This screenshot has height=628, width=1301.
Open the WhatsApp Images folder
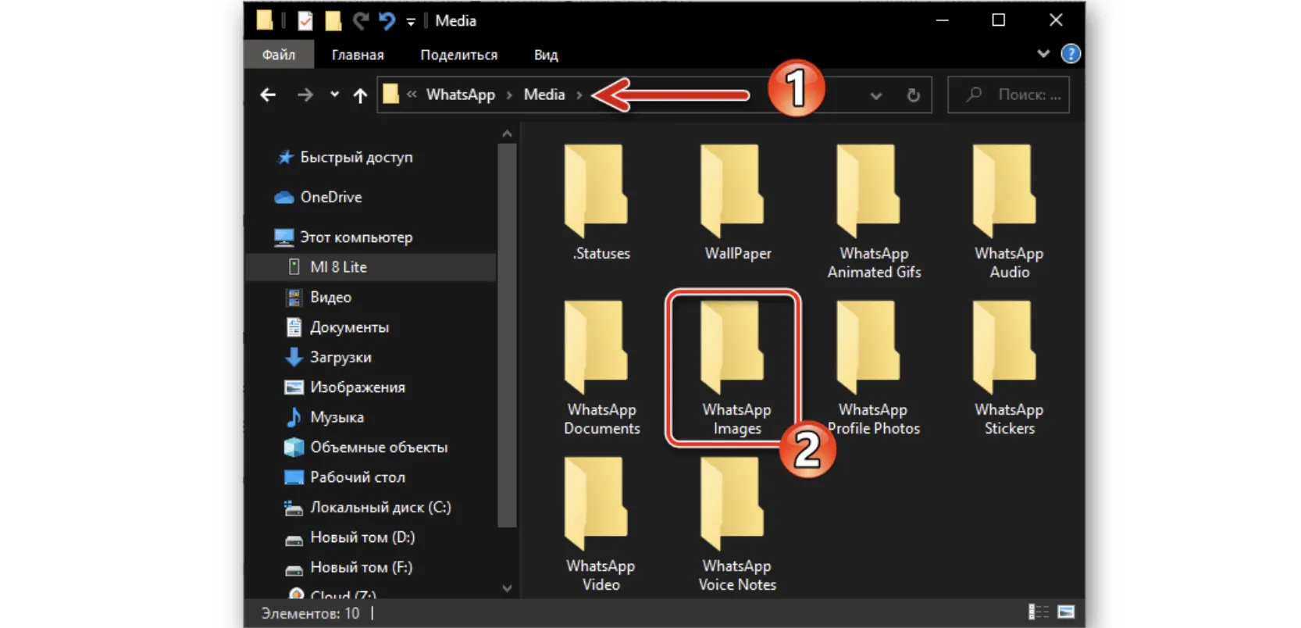pos(736,368)
